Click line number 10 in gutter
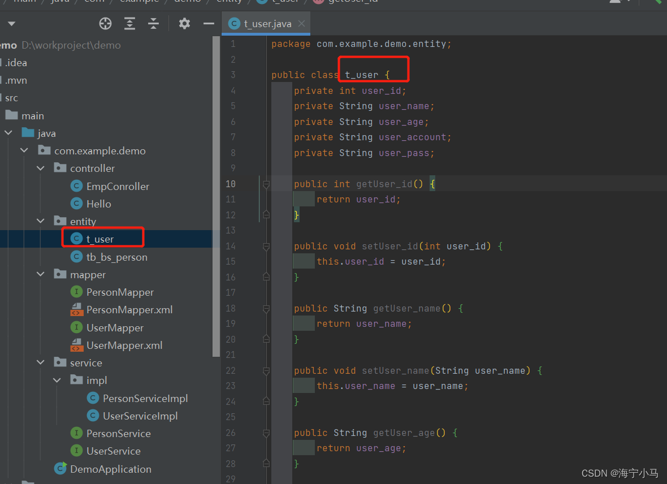The width and height of the screenshot is (667, 484). click(230, 184)
